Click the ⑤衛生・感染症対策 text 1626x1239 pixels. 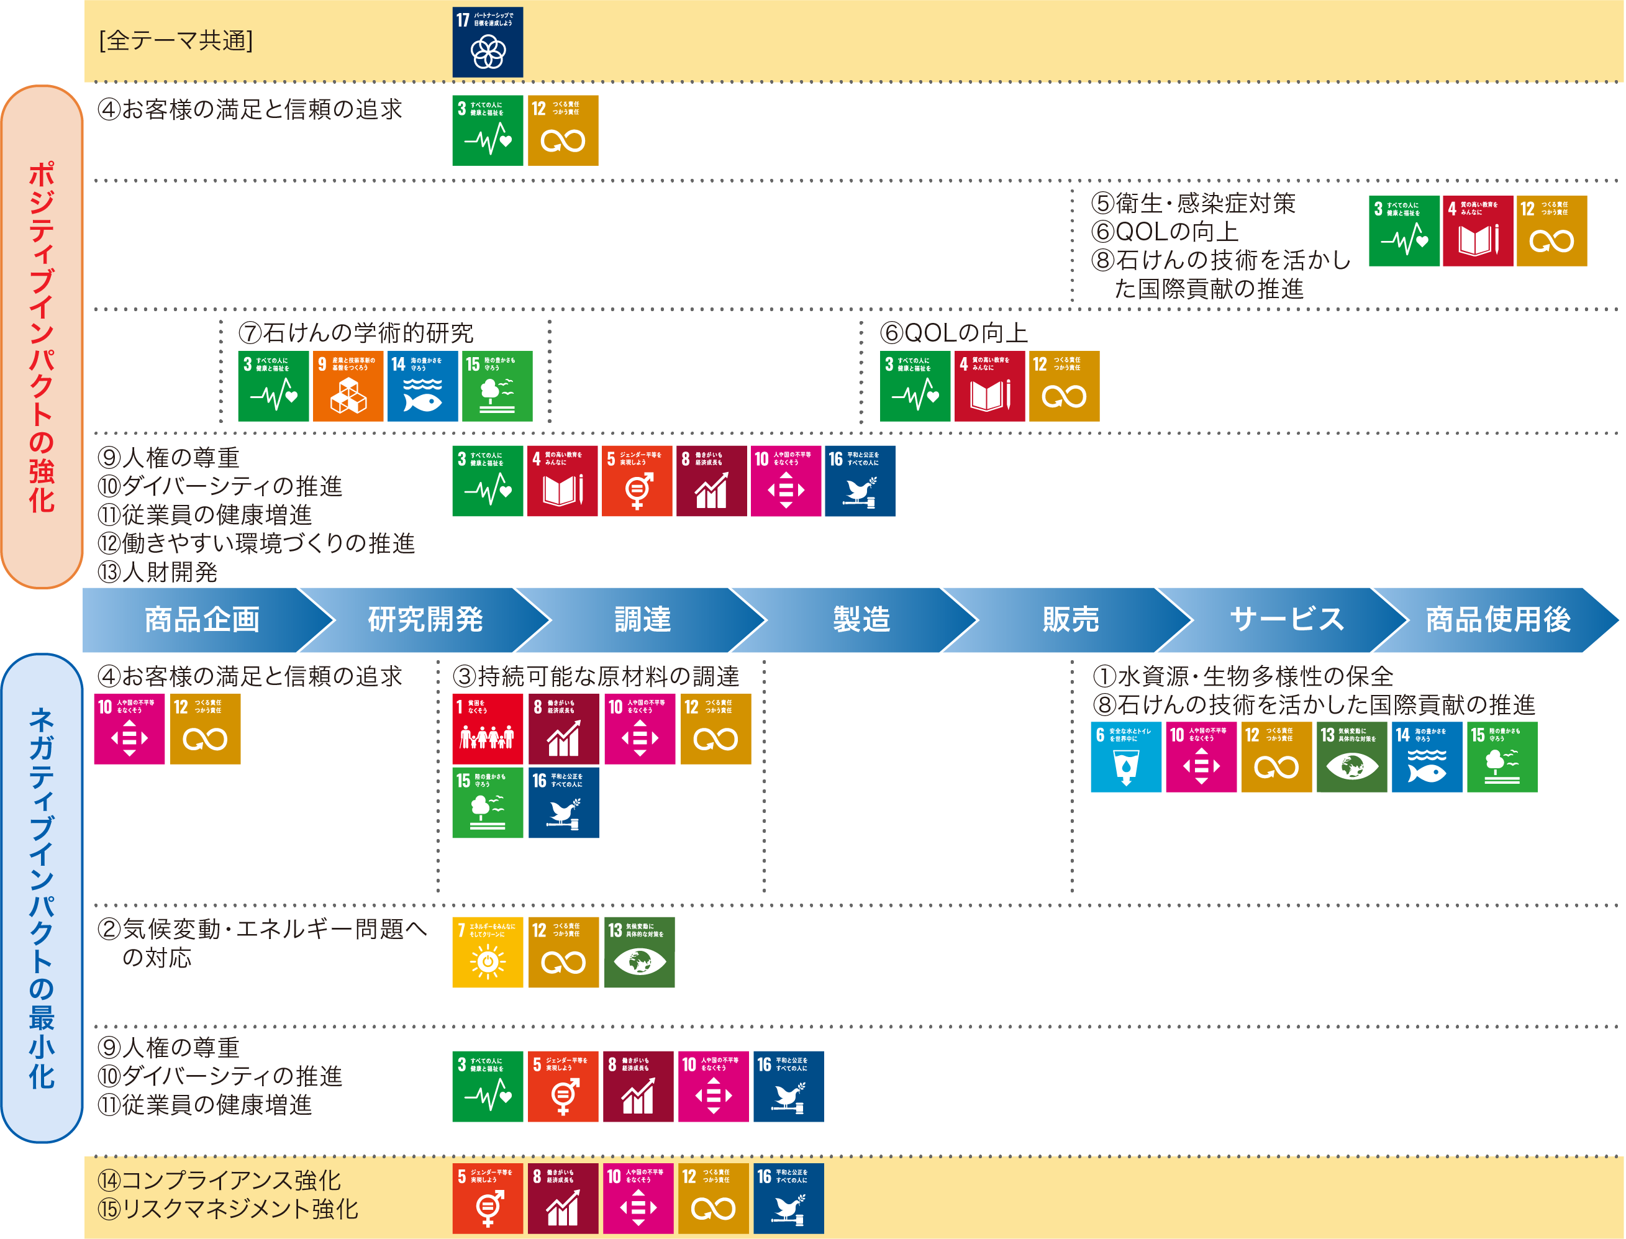[x=1194, y=204]
